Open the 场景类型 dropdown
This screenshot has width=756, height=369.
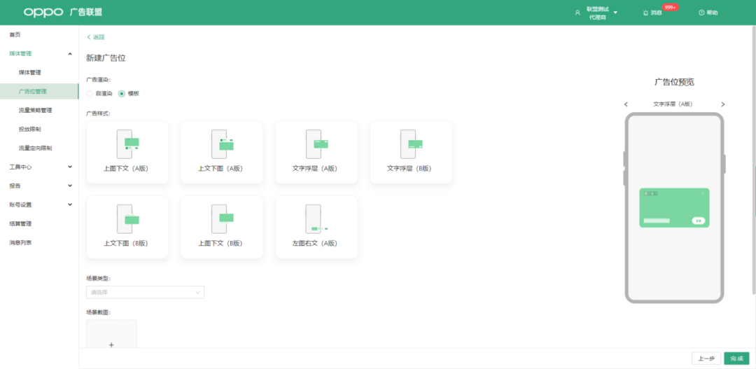click(x=145, y=292)
